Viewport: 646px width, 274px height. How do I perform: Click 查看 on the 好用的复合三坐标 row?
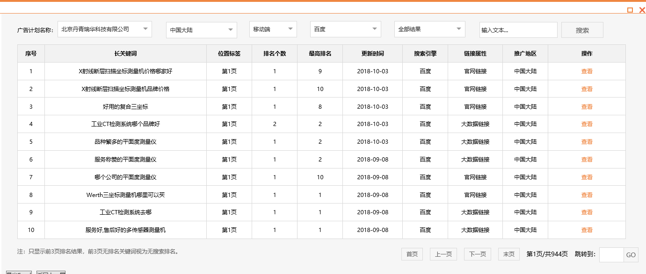[x=587, y=106]
